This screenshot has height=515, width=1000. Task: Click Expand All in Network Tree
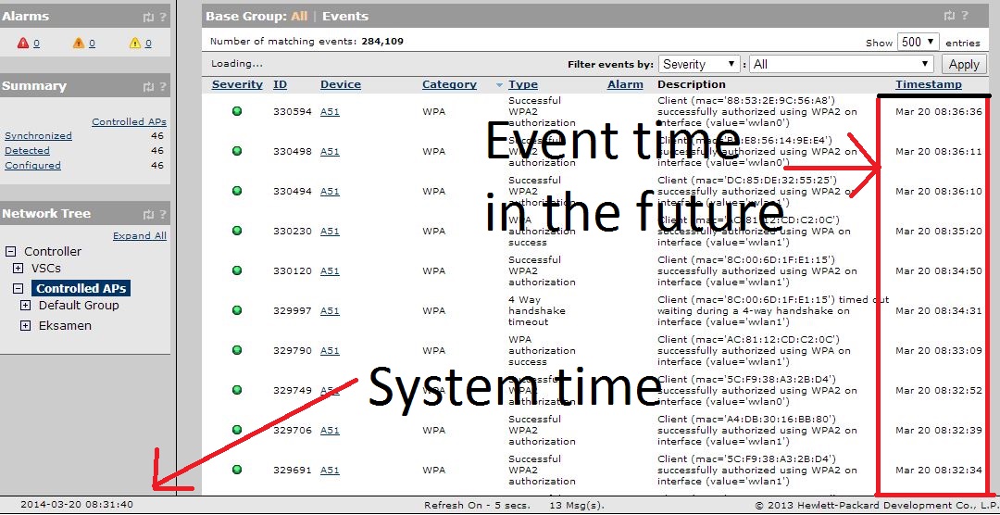point(140,235)
